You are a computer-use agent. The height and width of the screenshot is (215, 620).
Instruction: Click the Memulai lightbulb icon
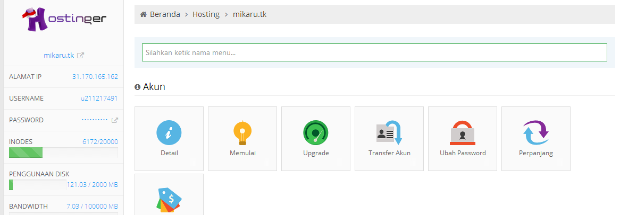coord(242,133)
